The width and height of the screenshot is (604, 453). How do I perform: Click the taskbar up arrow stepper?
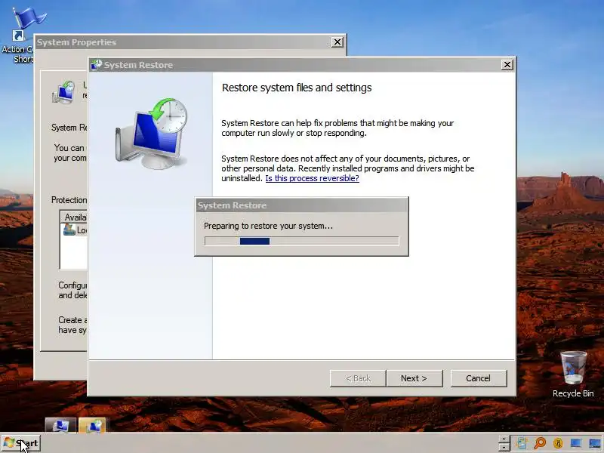point(504,439)
